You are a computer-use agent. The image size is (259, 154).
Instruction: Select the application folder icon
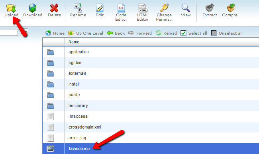tap(51, 52)
